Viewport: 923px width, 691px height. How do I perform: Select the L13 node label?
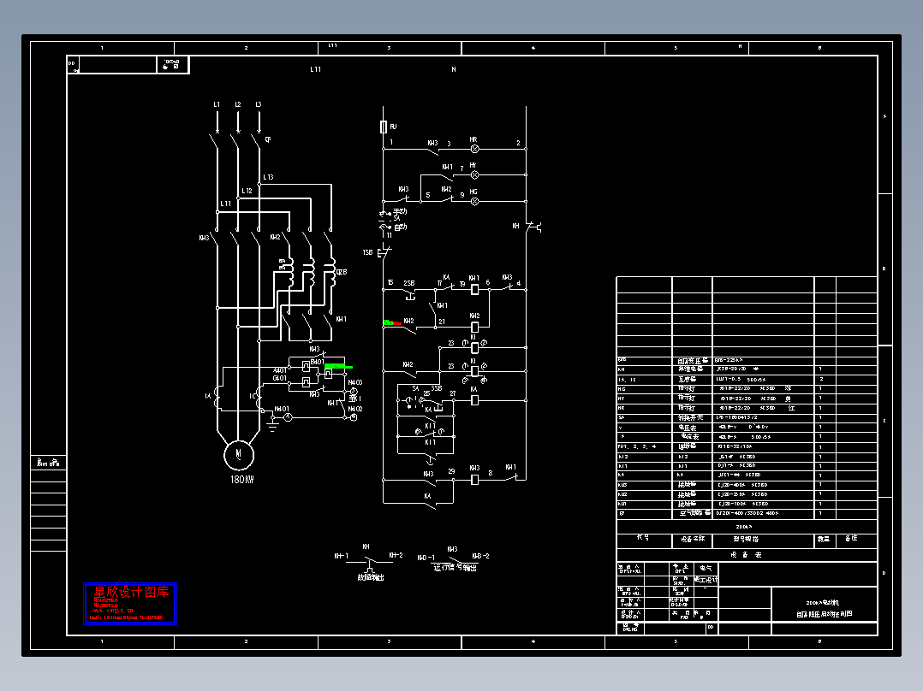[269, 177]
